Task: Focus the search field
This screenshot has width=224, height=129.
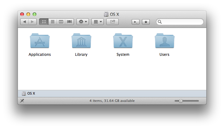Action: pos(180,22)
